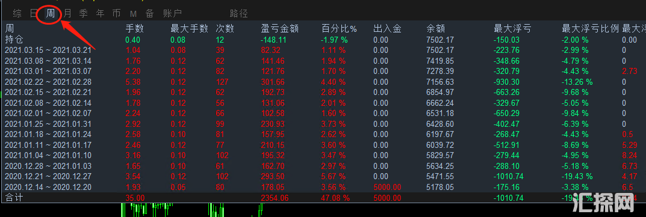This screenshot has width=646, height=217.
Task: Open the 年 yearly tab
Action: (x=100, y=14)
